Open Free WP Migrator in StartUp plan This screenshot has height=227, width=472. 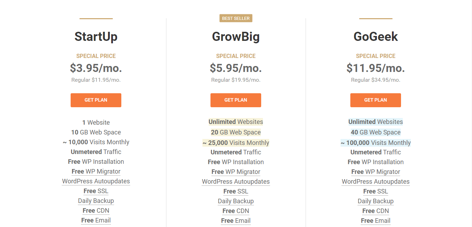point(96,171)
